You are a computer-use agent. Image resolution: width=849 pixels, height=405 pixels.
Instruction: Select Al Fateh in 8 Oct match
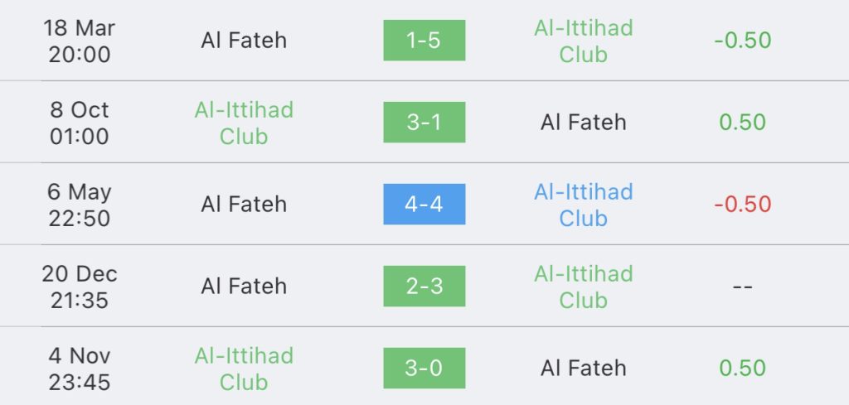point(583,123)
